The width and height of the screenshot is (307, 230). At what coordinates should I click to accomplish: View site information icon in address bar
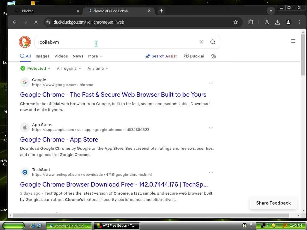pyautogui.click(x=48, y=22)
